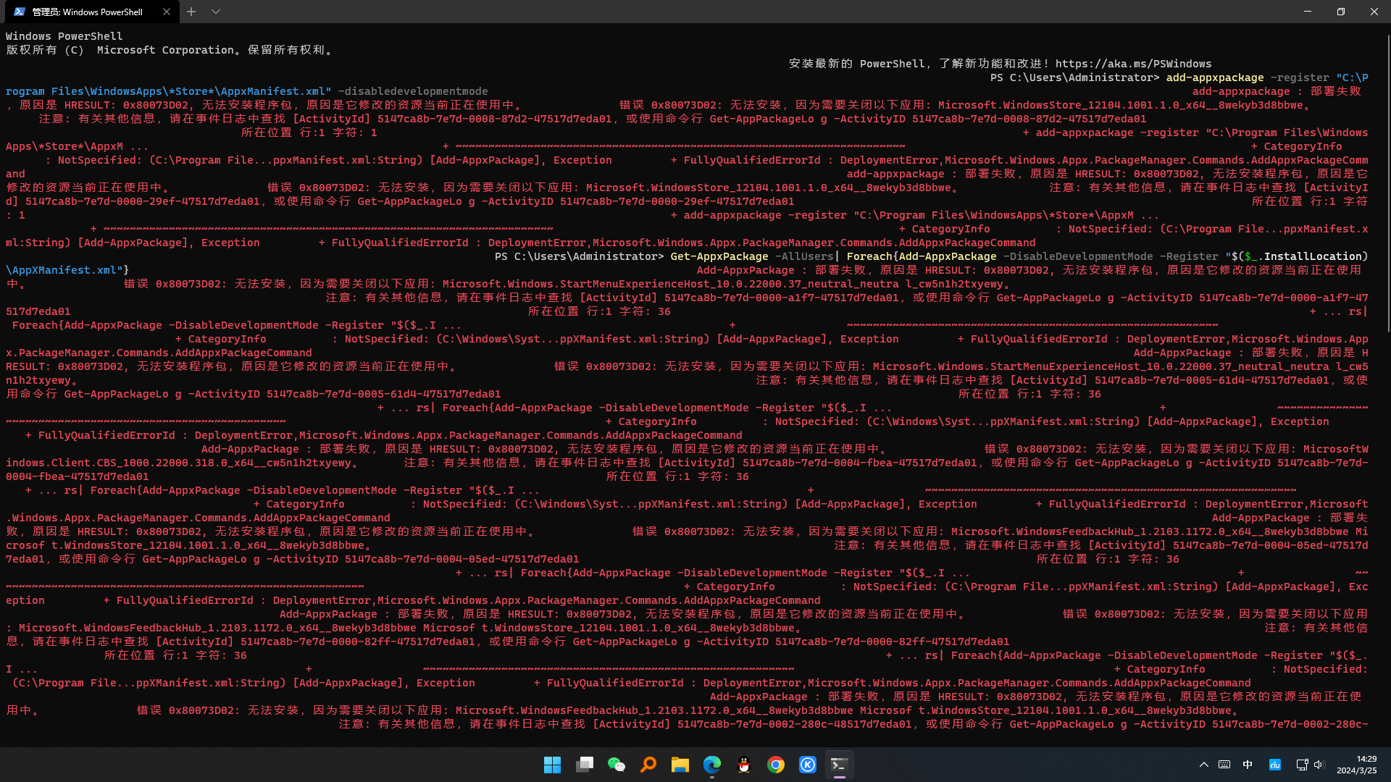Screen dimensions: 1391x782
Task: Open File Explorer from the taskbar
Action: (680, 765)
